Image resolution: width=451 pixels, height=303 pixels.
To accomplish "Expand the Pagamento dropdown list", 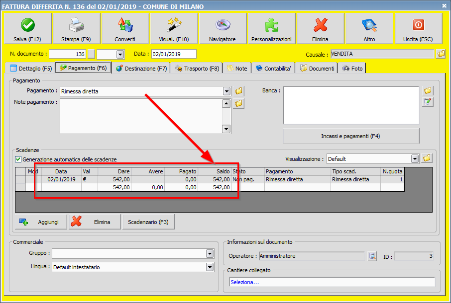I will [226, 91].
